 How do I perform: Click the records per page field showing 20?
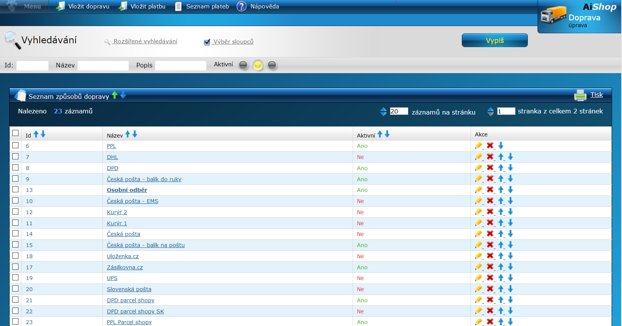pyautogui.click(x=399, y=111)
